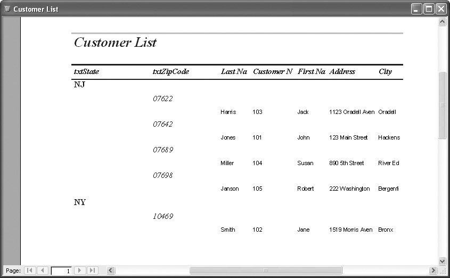Click the page number input box
Screen dimensions: 450x278
[61, 271]
